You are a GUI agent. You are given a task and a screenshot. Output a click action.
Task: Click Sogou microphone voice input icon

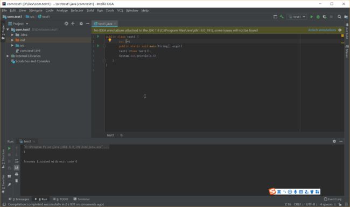coord(295,191)
